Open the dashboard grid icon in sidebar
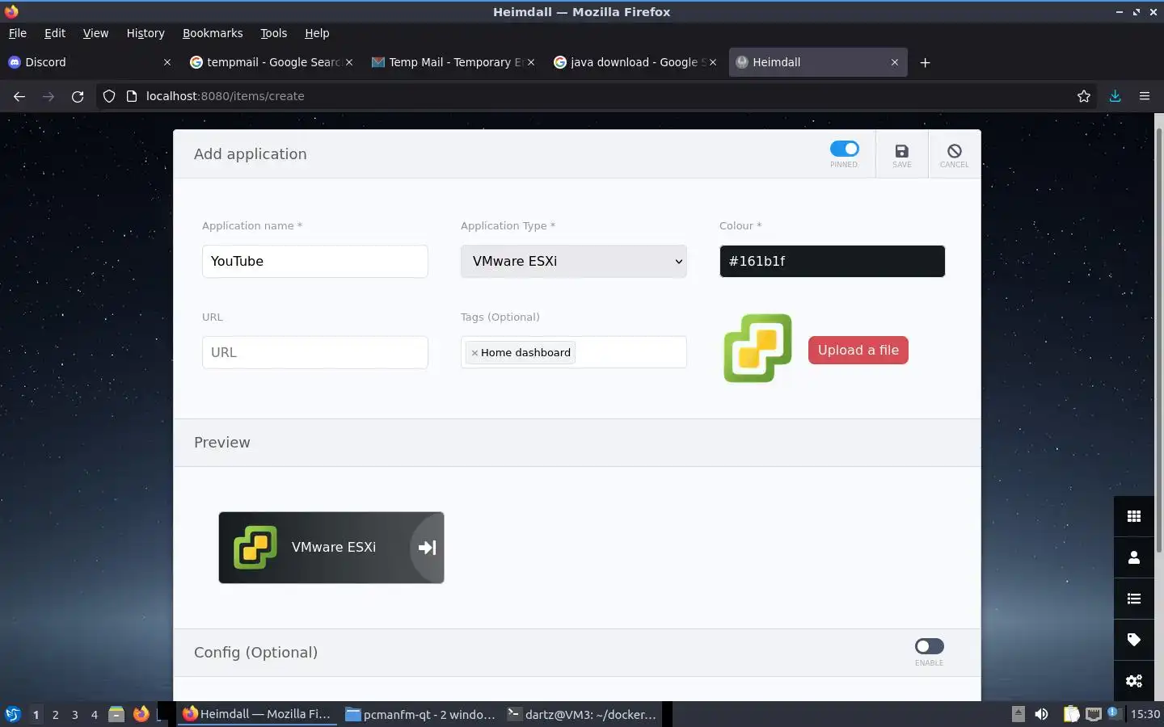The image size is (1164, 727). 1134,516
